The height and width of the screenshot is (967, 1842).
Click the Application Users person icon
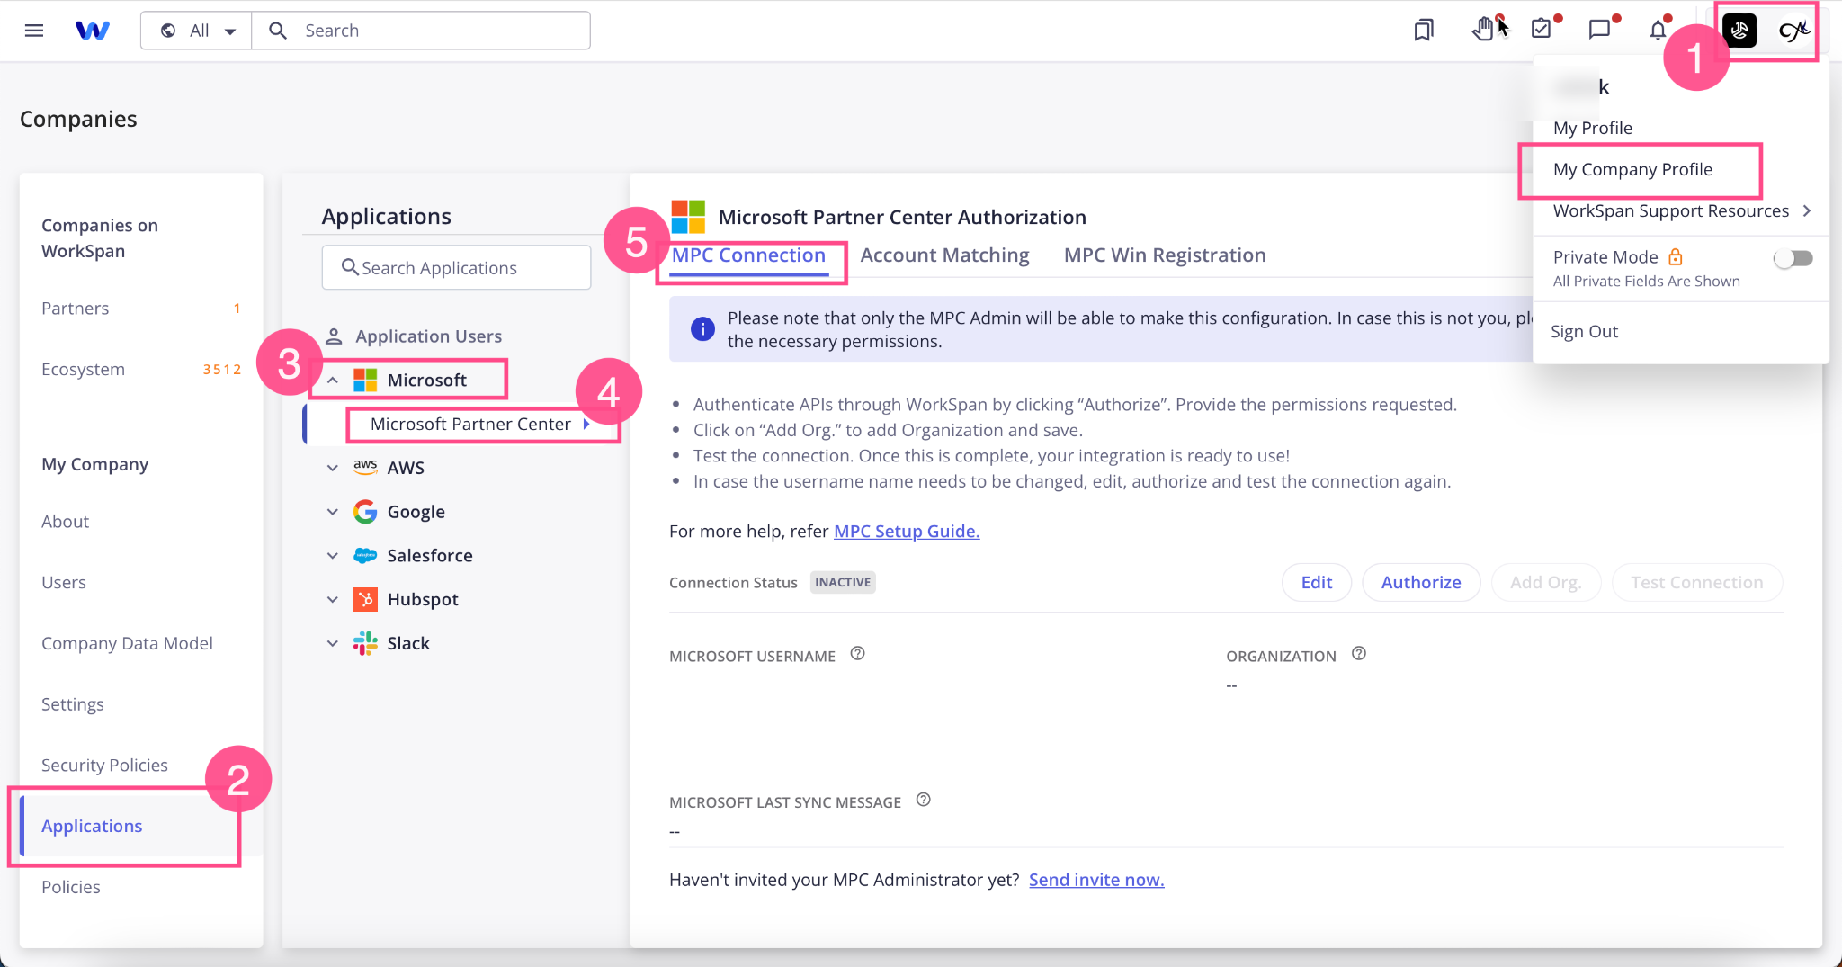(x=334, y=336)
